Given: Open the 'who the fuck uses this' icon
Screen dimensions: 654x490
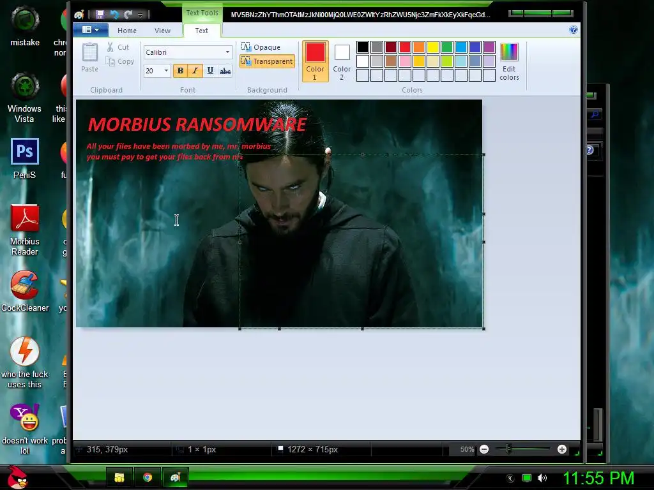Looking at the screenshot, I should coord(25,362).
